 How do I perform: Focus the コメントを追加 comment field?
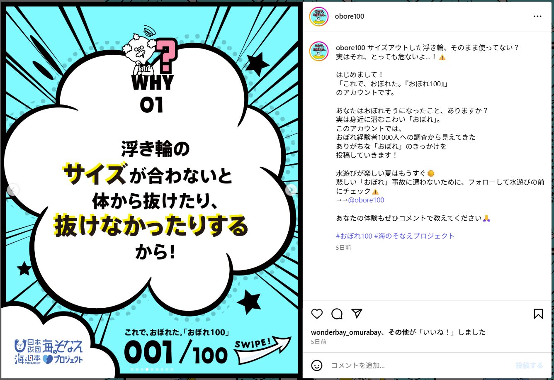(419, 365)
